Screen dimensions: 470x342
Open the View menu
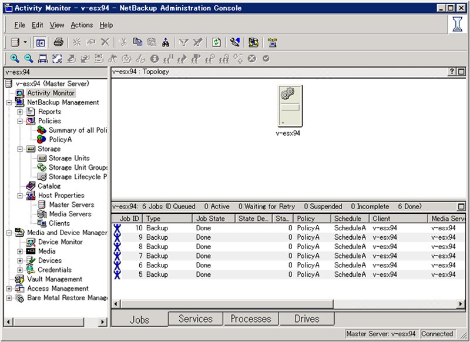57,25
